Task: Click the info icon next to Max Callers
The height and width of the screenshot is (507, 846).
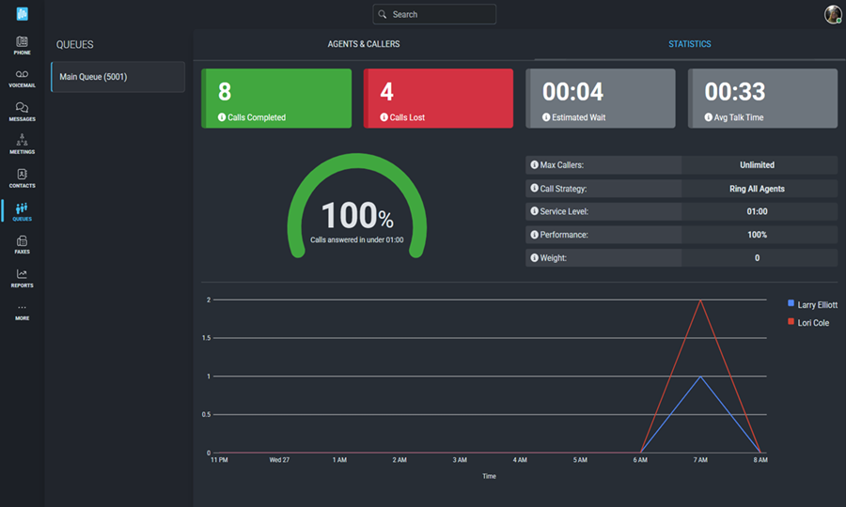Action: 535,165
